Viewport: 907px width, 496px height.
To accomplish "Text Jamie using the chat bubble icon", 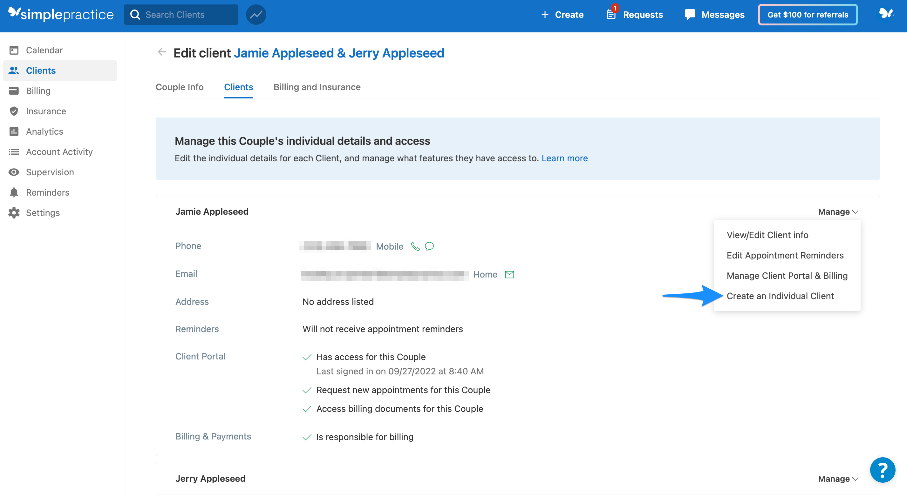I will coord(429,246).
